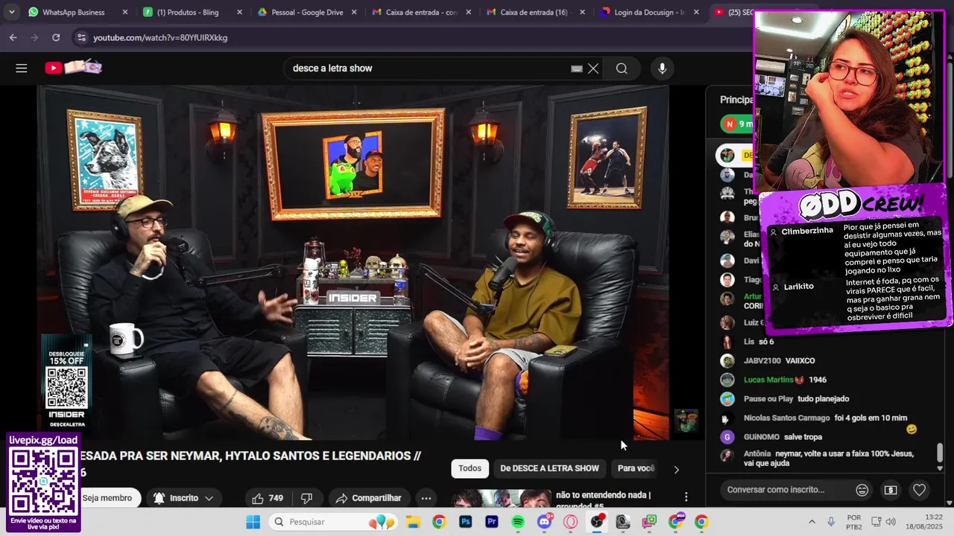Focus the browser address bar URL

[x=160, y=37]
